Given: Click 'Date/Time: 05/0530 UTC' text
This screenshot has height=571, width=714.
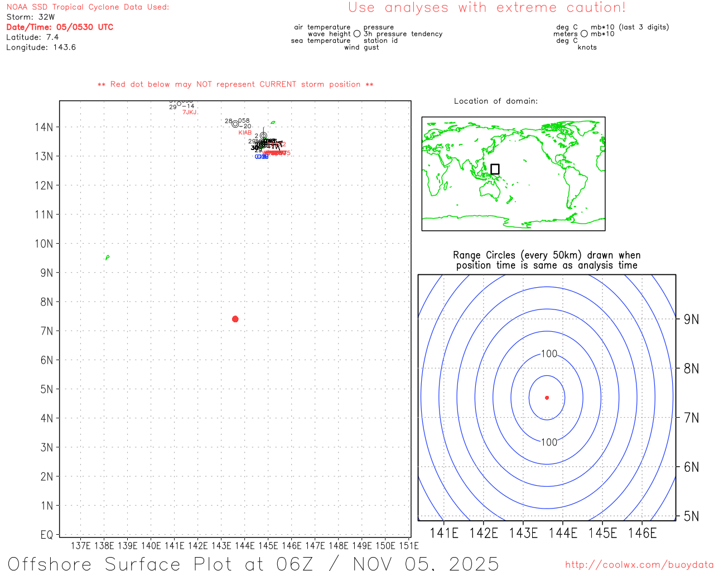Looking at the screenshot, I should pos(60,27).
